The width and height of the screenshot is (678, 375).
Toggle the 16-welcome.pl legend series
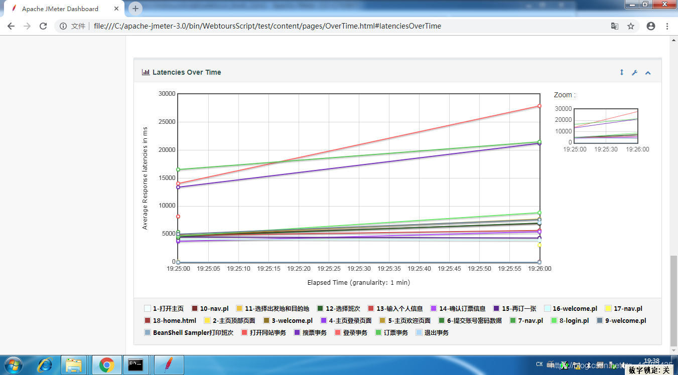pos(571,308)
